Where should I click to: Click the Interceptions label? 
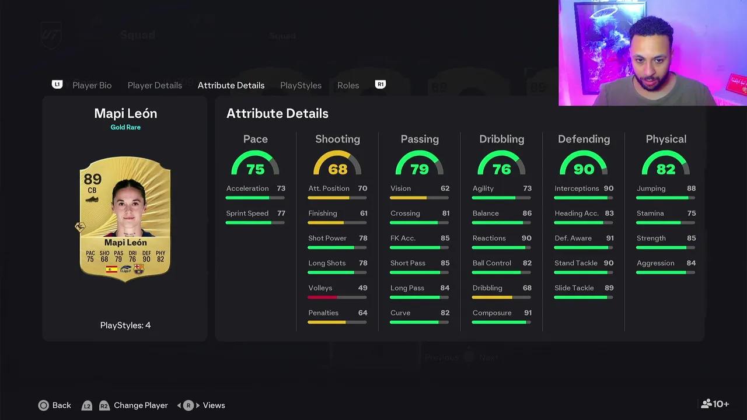pyautogui.click(x=577, y=188)
